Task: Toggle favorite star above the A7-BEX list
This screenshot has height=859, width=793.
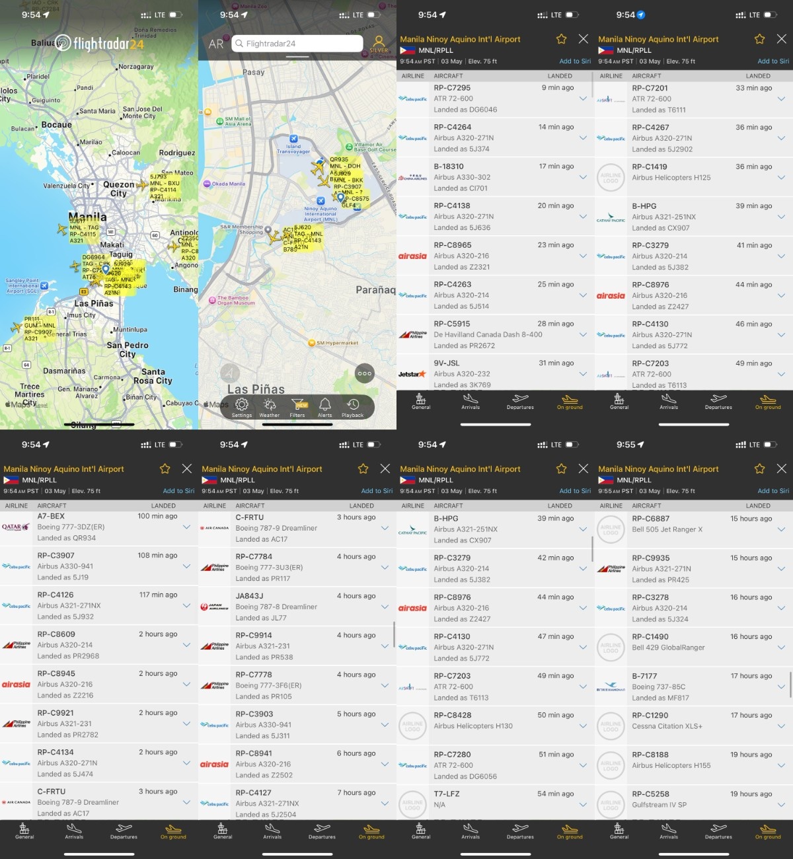Action: pyautogui.click(x=165, y=468)
